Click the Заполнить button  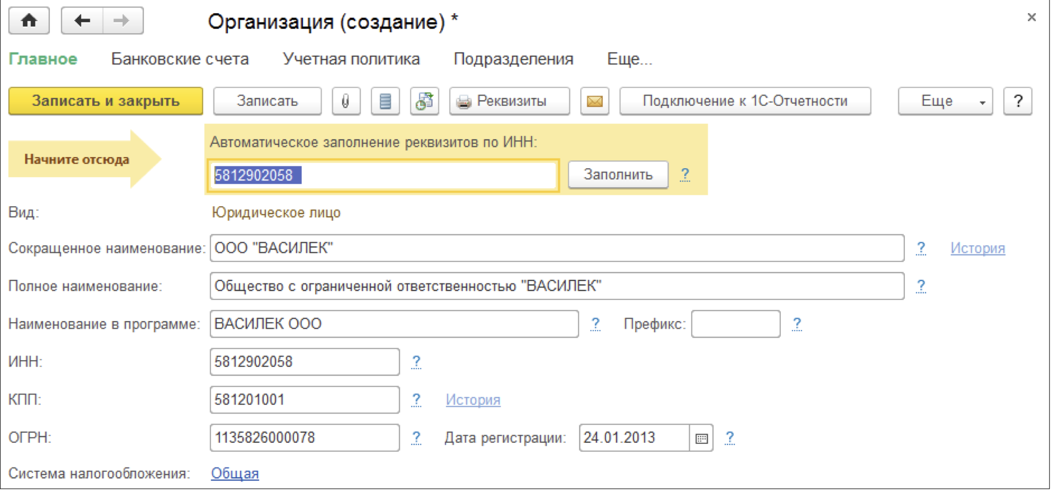tap(618, 175)
